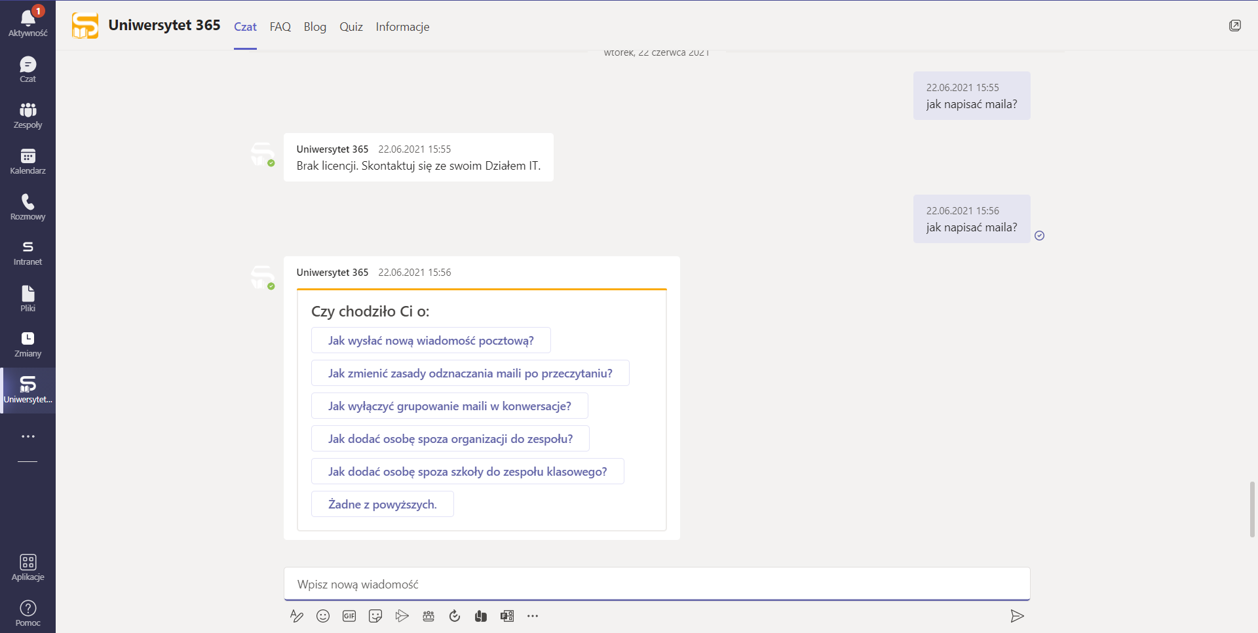The image size is (1258, 633).
Task: Open the Zmiany shifts app
Action: tap(28, 345)
